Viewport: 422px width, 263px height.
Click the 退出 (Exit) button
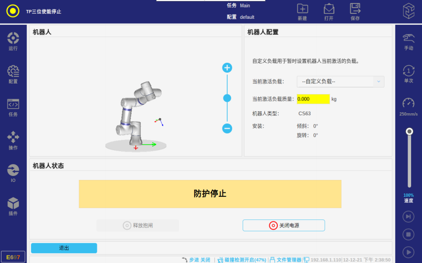pos(64,248)
